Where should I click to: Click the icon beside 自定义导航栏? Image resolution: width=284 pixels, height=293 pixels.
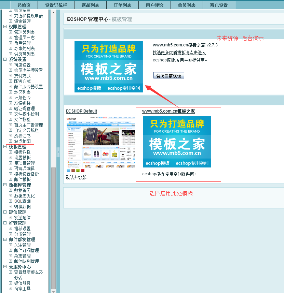point(11,130)
